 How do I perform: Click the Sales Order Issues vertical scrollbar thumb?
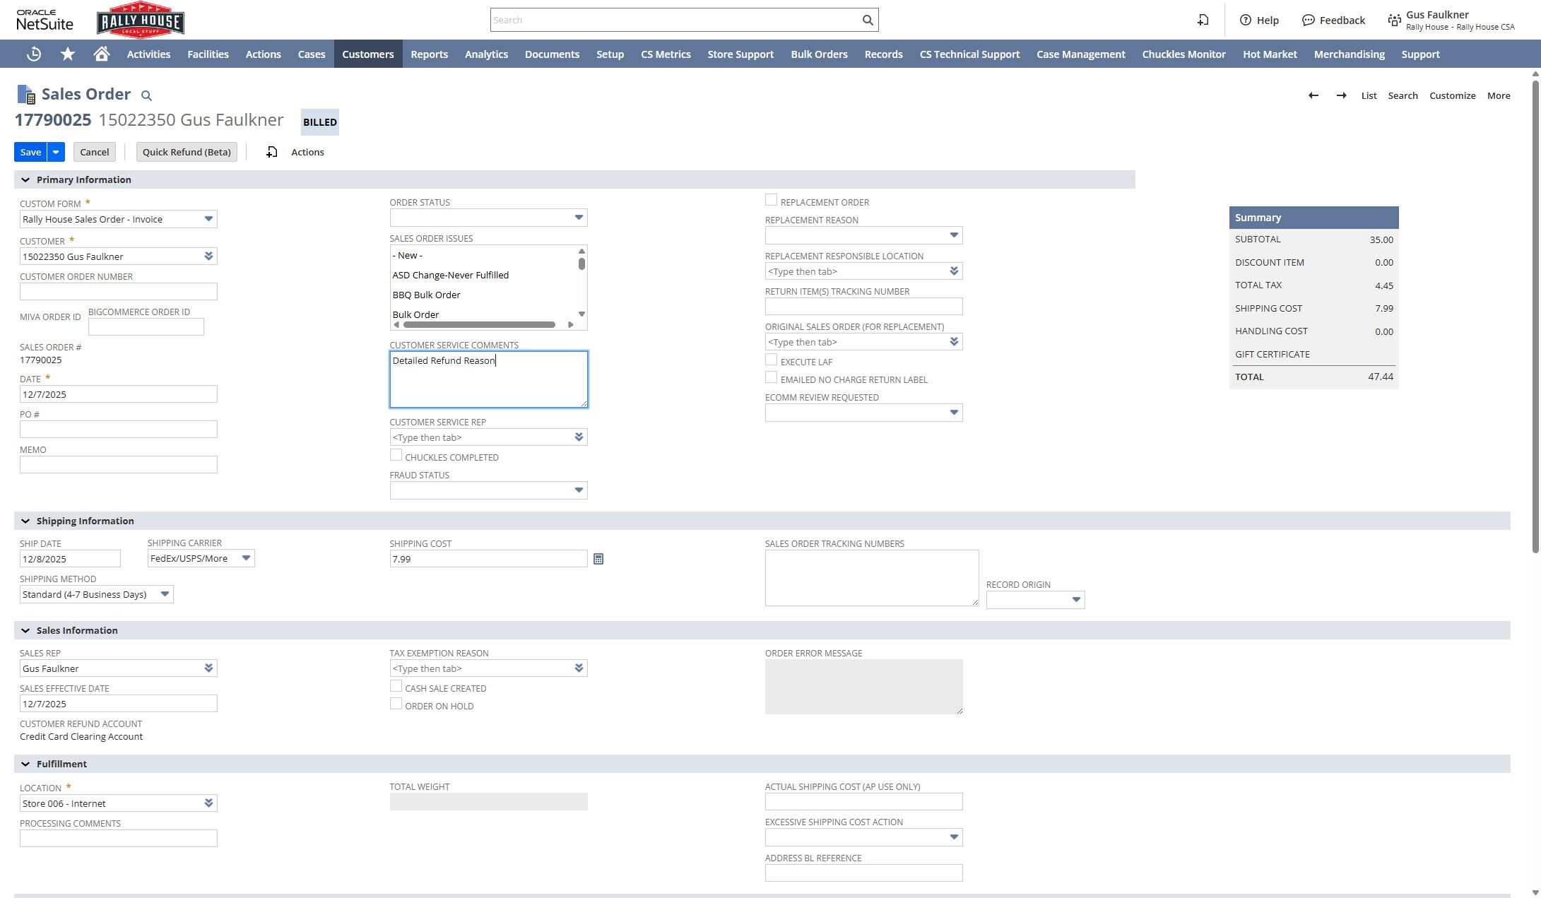click(x=581, y=264)
